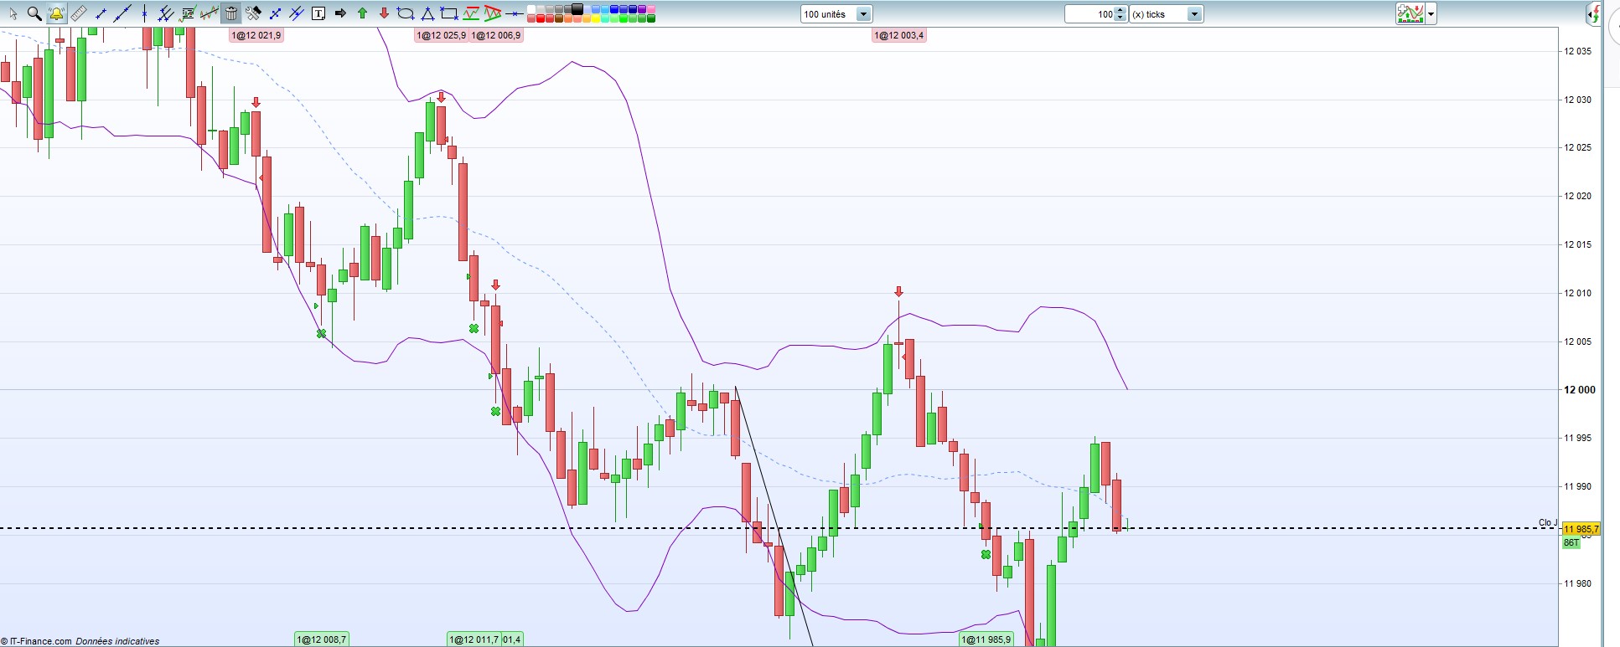Pick the purple color swatch
1620x647 pixels.
(x=642, y=9)
